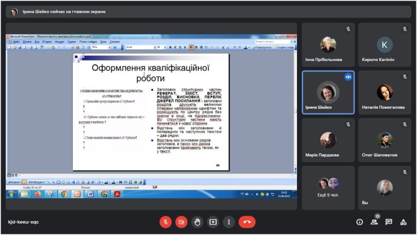Open the Файл menu in PowerPoint
The image size is (417, 235).
(16, 42)
